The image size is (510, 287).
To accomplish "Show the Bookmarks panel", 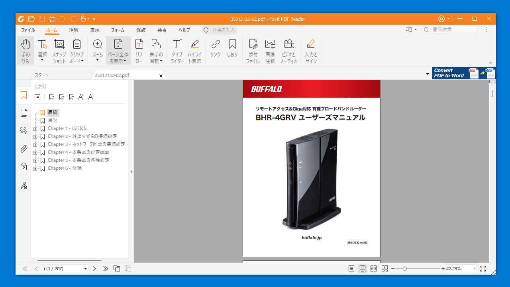I will [24, 95].
